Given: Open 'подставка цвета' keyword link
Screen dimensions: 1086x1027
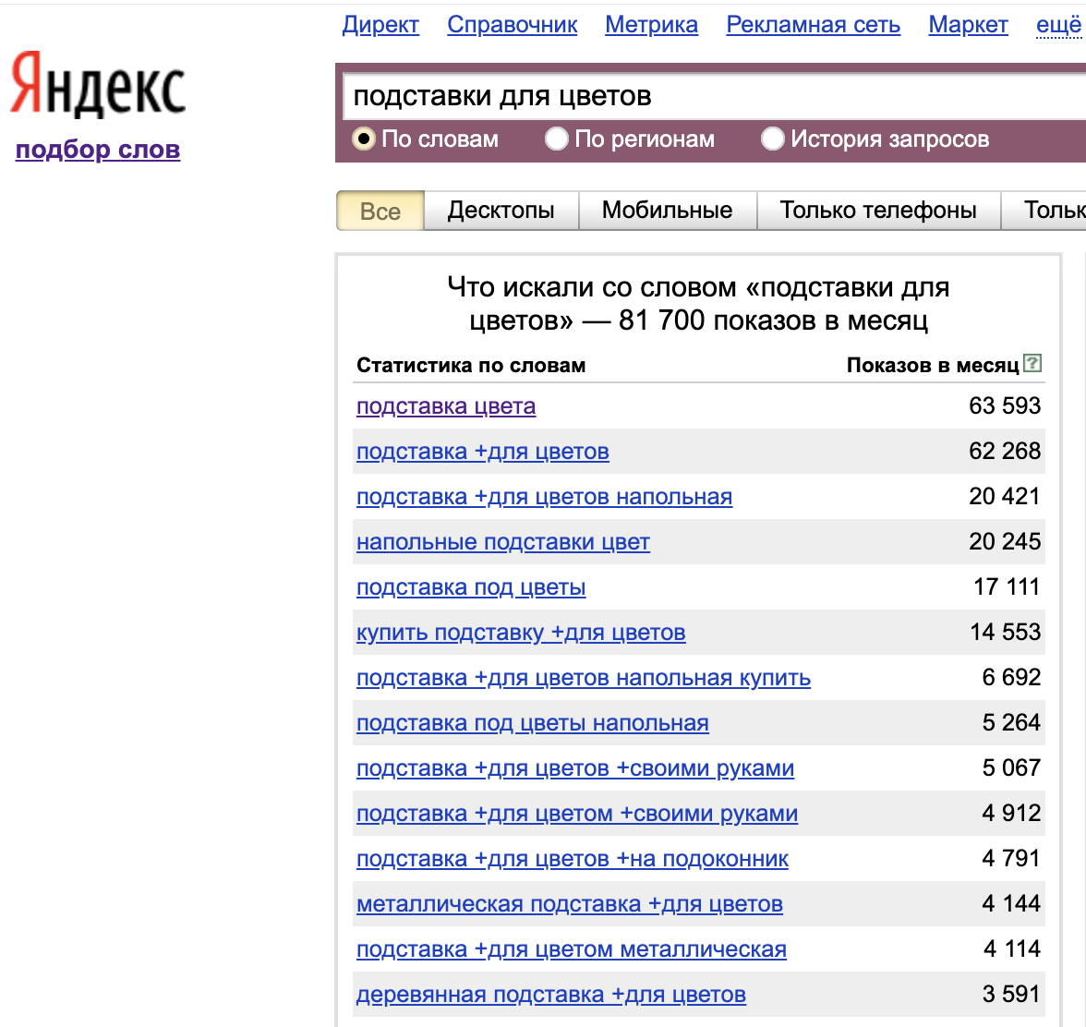Looking at the screenshot, I should pyautogui.click(x=446, y=406).
